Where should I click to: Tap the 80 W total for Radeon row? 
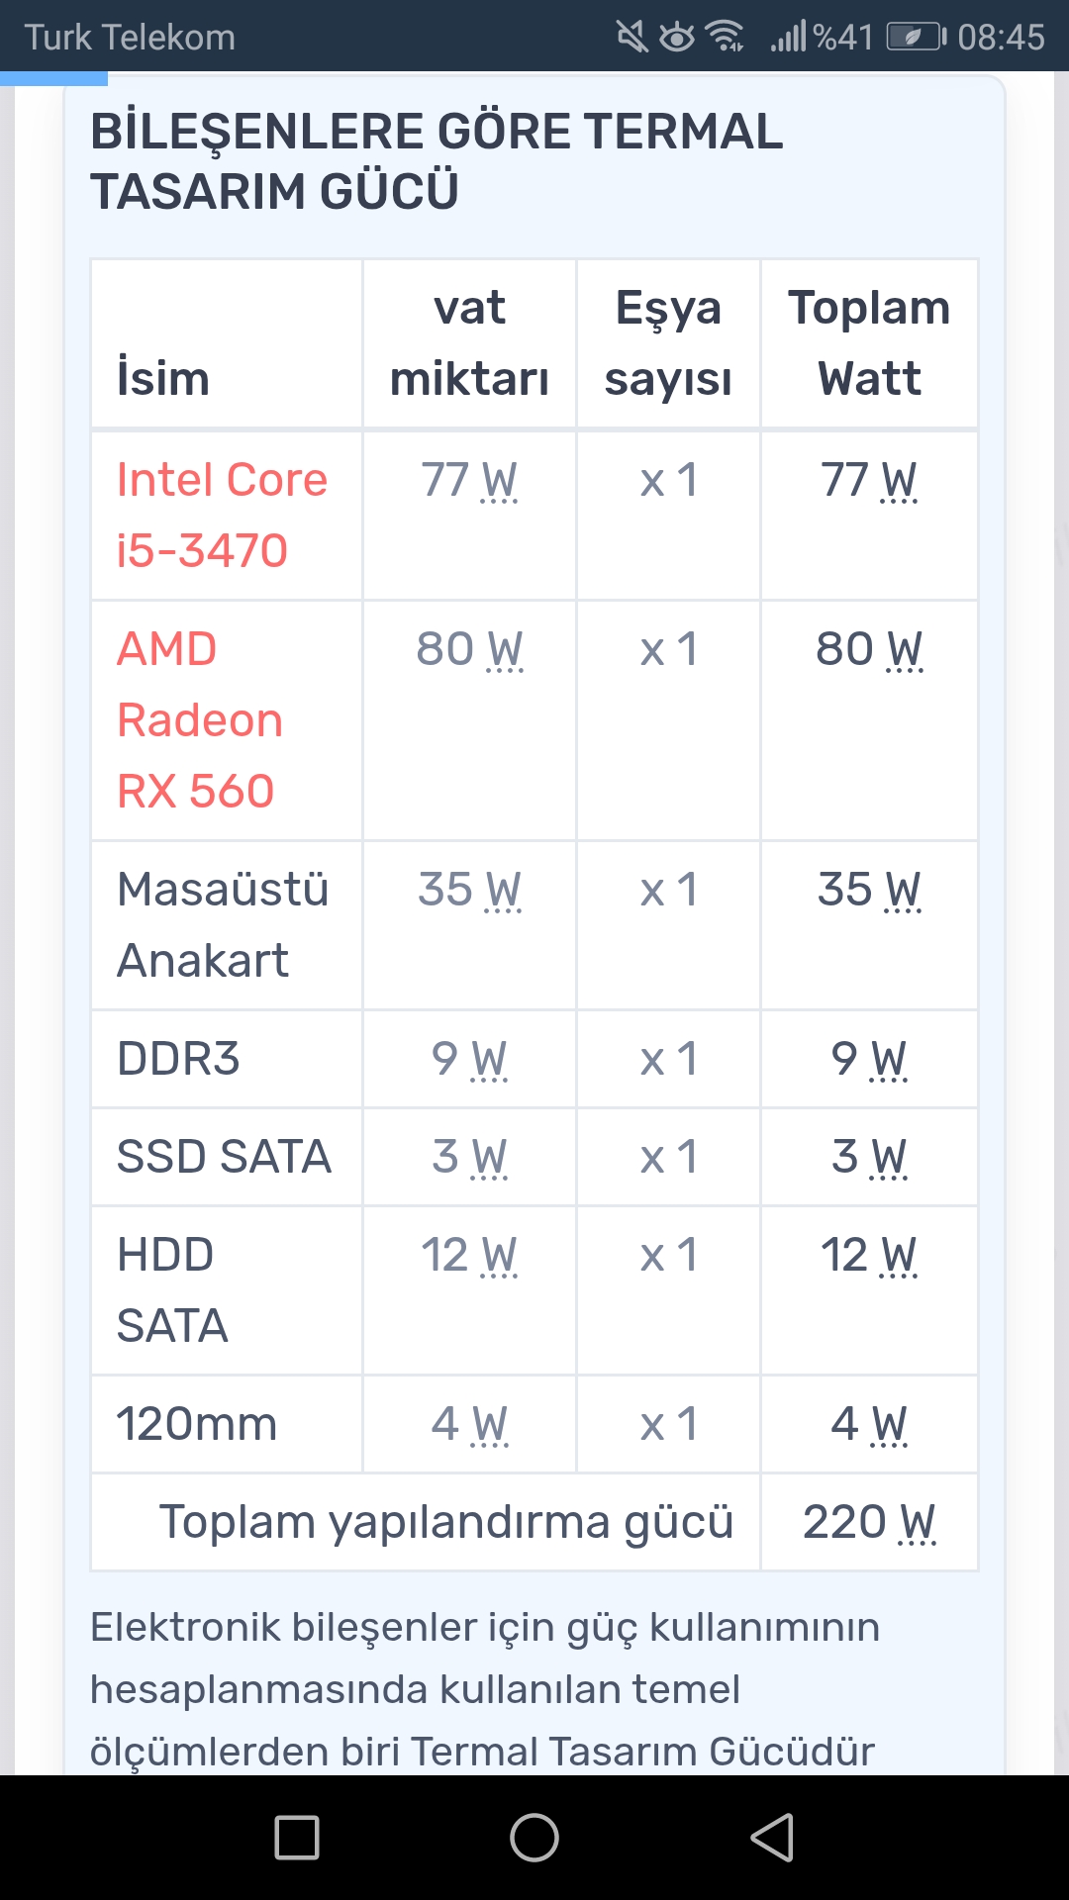pyautogui.click(x=869, y=650)
